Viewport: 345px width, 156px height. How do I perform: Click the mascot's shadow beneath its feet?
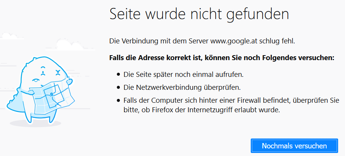point(35,123)
